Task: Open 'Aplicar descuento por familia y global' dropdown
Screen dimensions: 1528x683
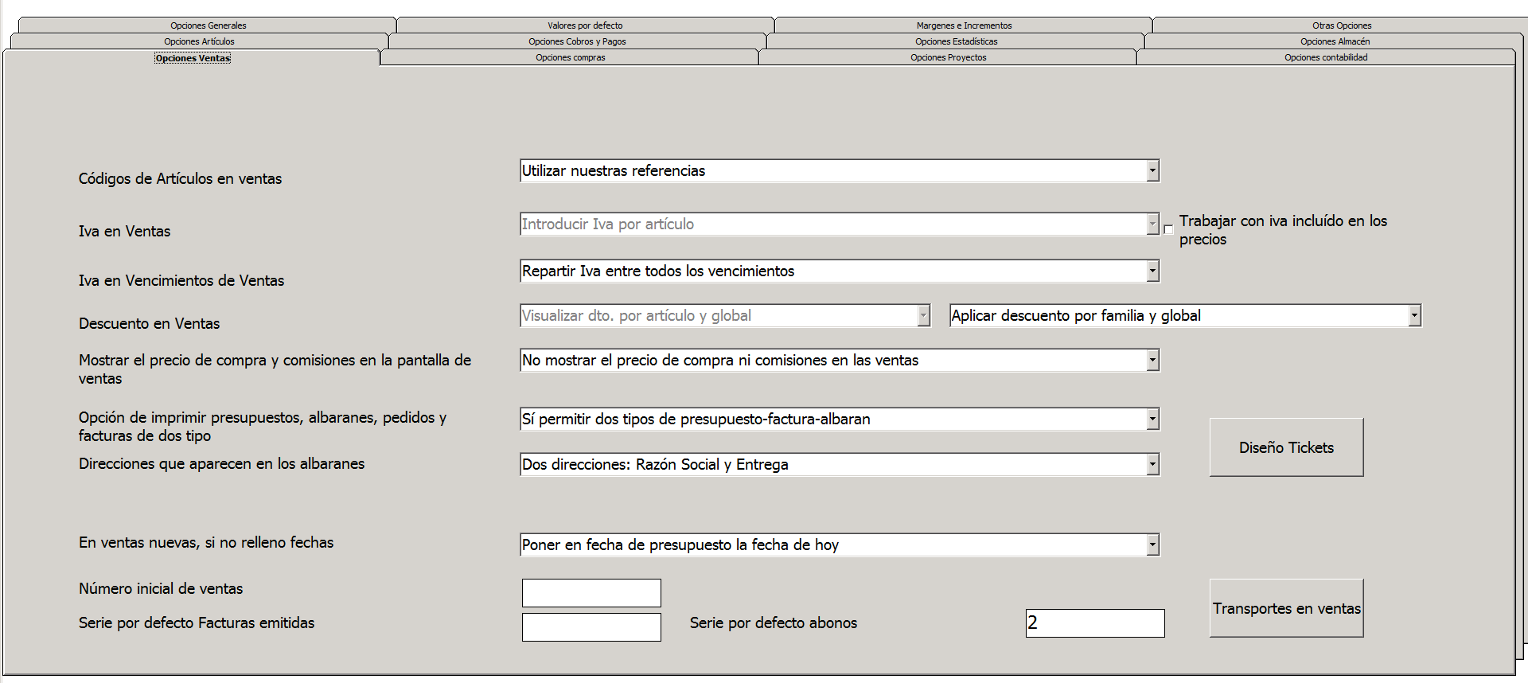Action: pyautogui.click(x=1414, y=316)
